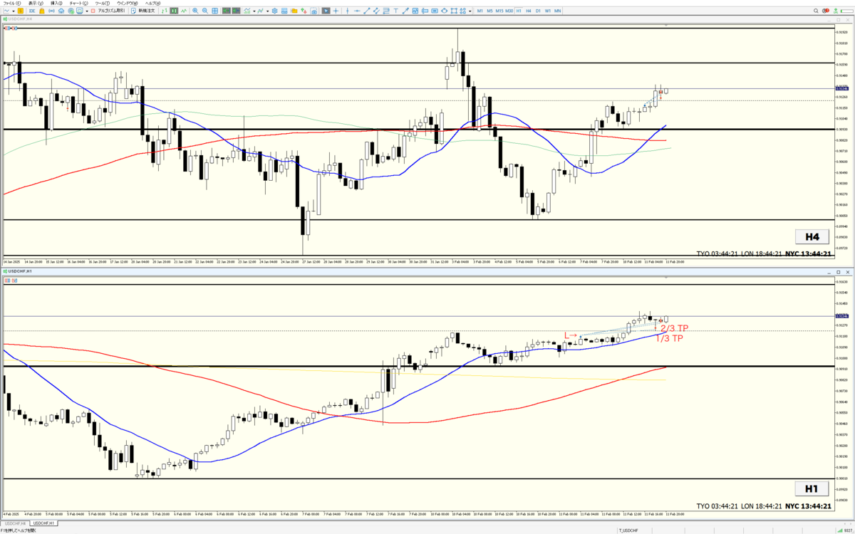Screen dimensions: 855x534
Task: Select the trendline drawing tool
Action: [367, 11]
